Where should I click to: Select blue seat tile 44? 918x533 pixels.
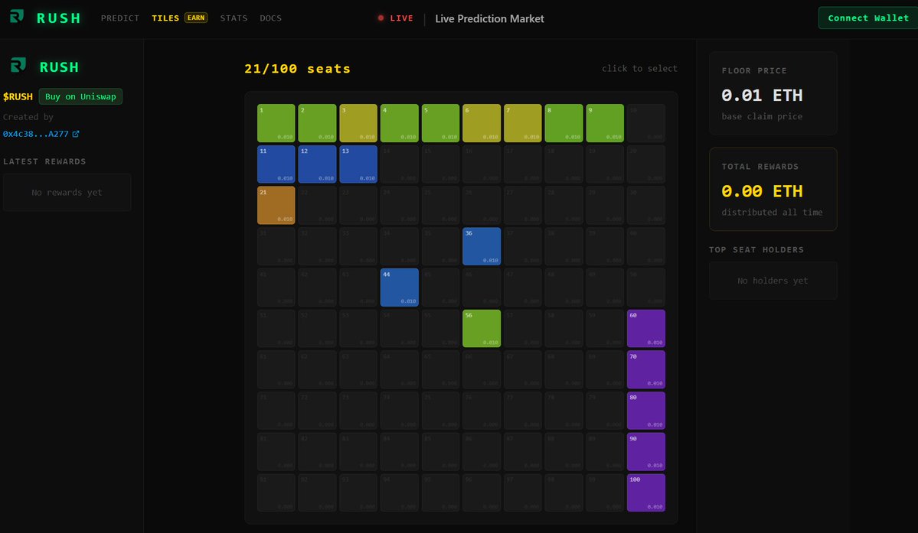tap(400, 288)
